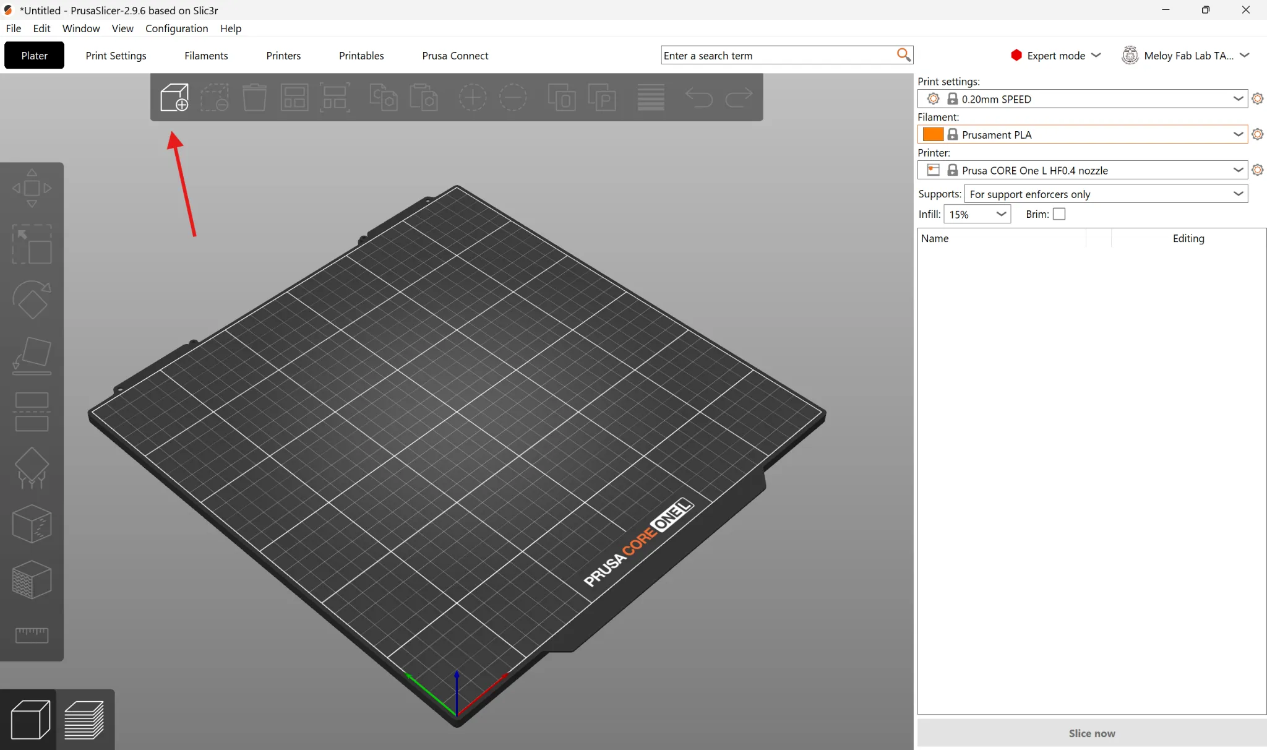The height and width of the screenshot is (750, 1267).
Task: Click the Copy toolbar icon
Action: (384, 98)
